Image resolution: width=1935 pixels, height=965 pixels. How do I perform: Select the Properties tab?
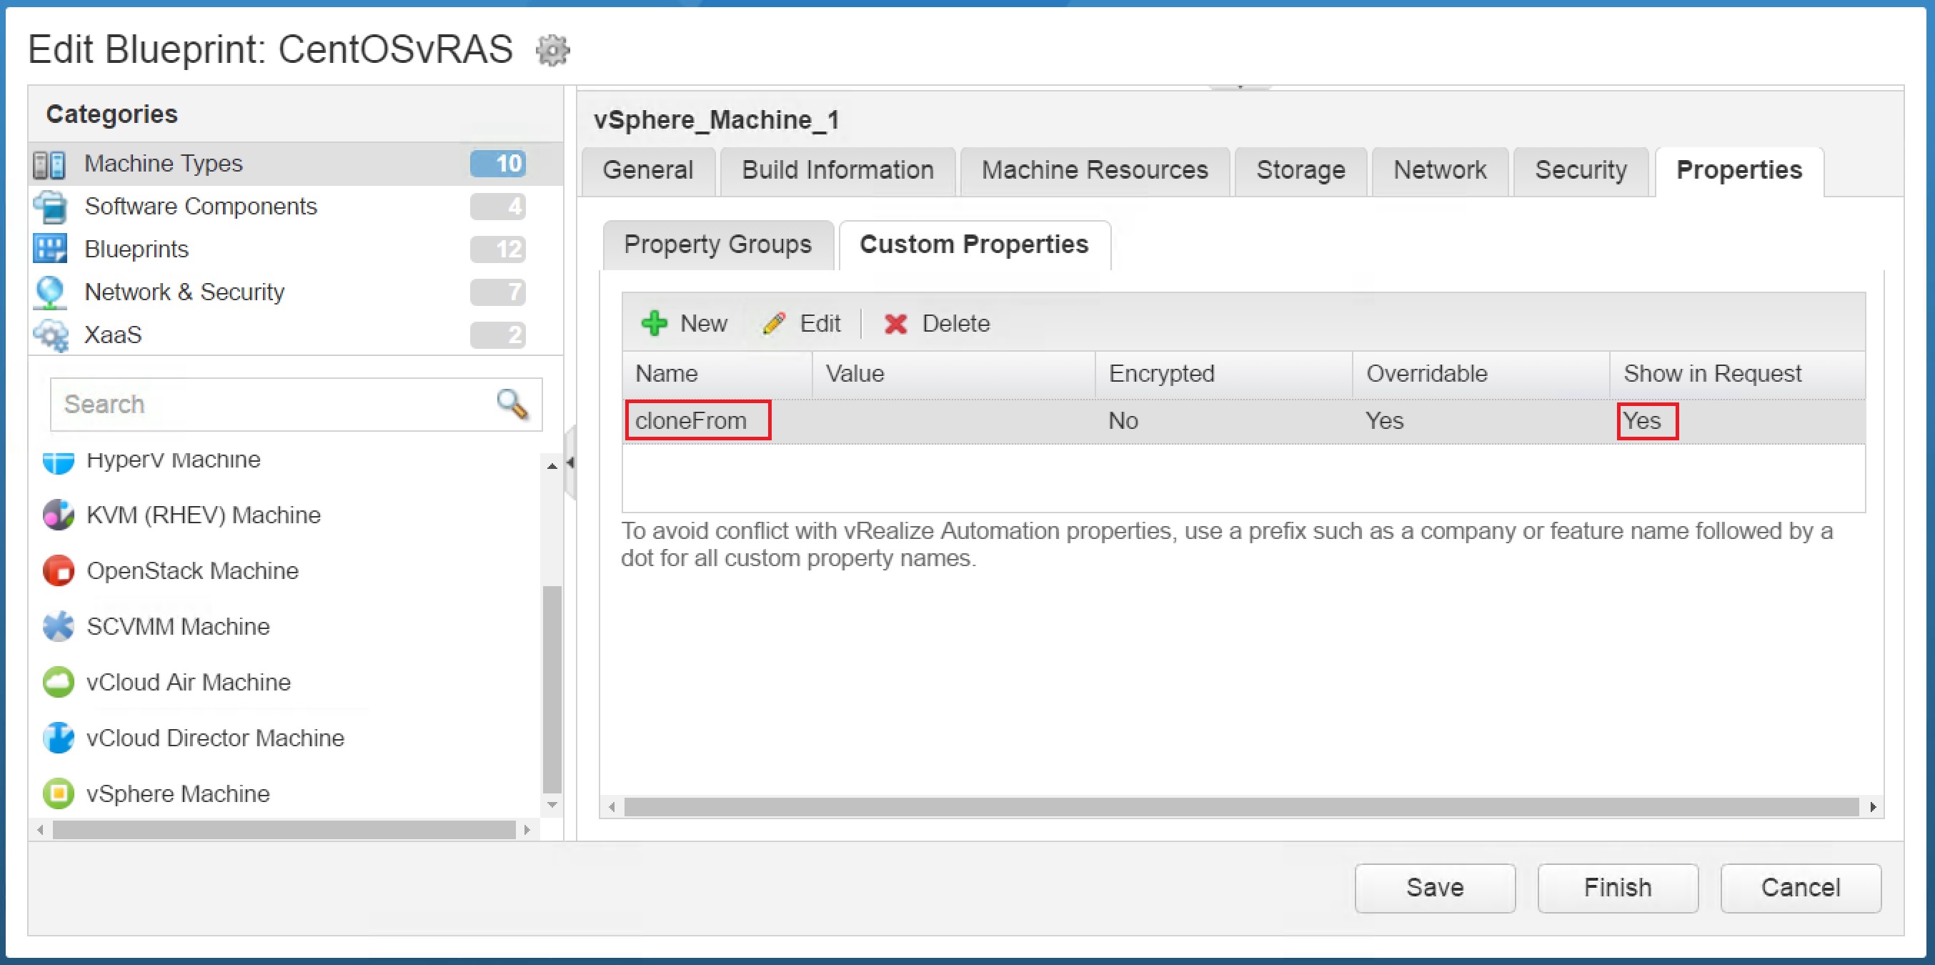tap(1739, 170)
